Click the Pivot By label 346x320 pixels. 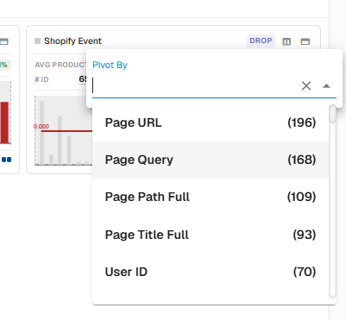(110, 66)
